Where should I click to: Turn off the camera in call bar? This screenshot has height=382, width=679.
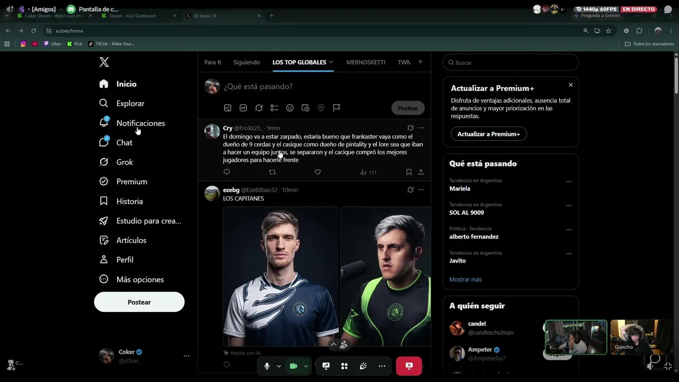coord(293,366)
